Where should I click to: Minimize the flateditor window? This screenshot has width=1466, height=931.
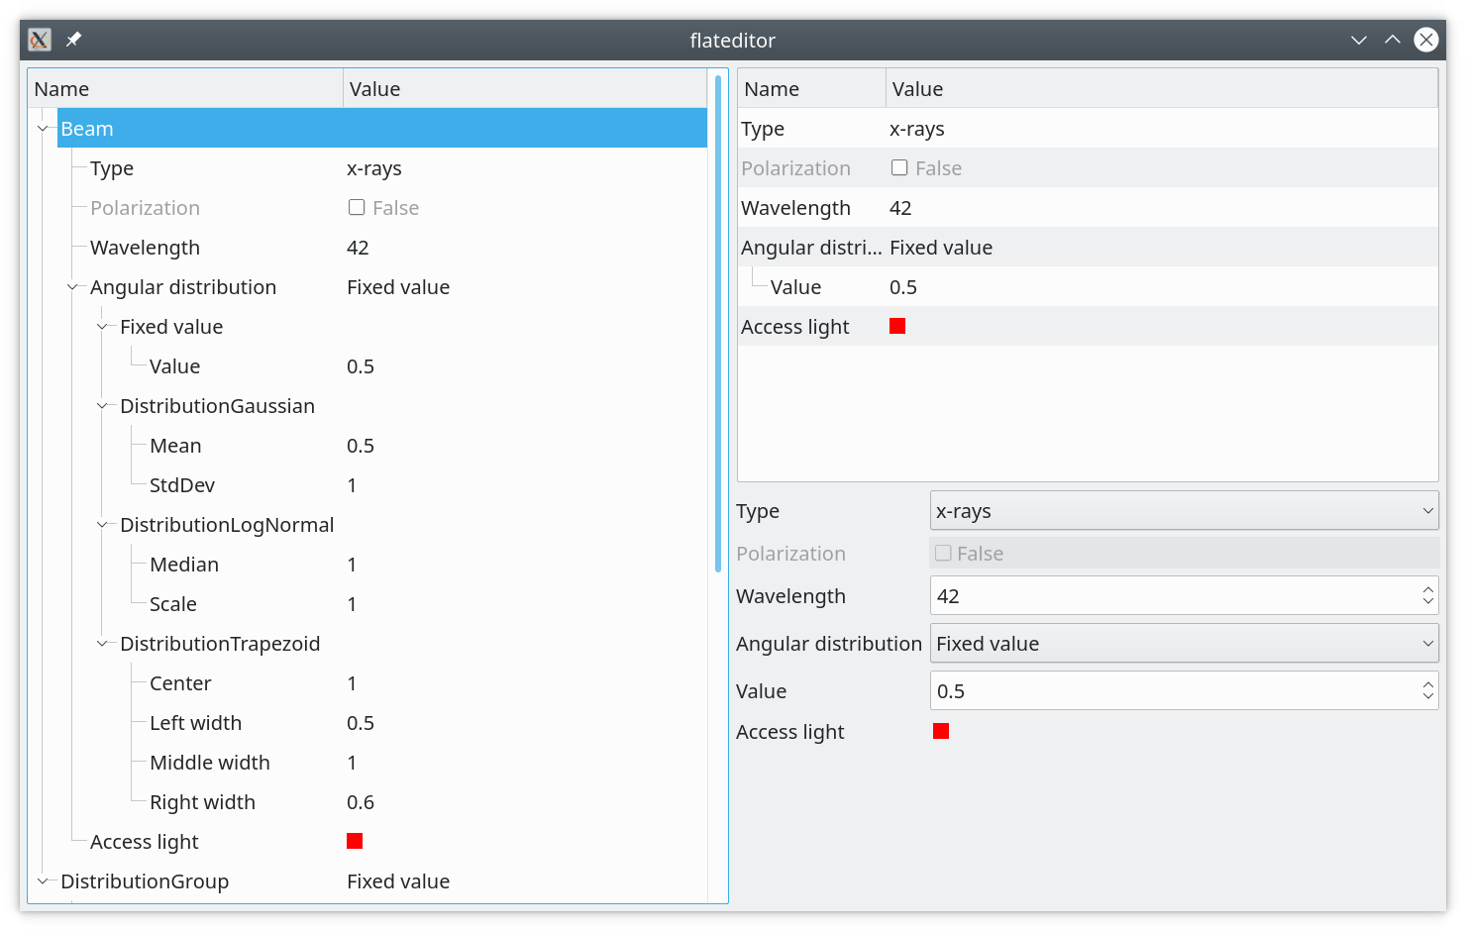tap(1359, 40)
